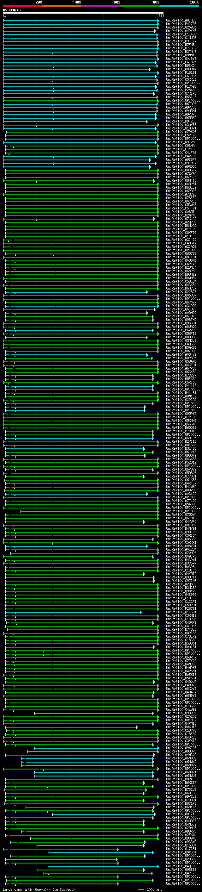Click UniRef100_B4QC90 hit label
This screenshot has height=892, width=202.
point(181,866)
